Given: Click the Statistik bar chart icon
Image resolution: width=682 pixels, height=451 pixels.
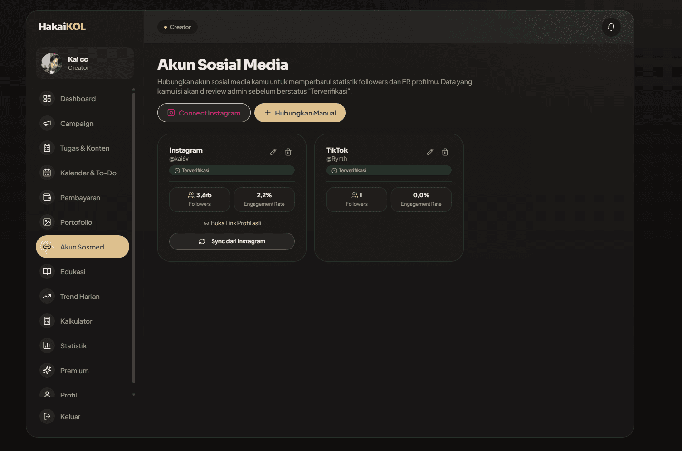Looking at the screenshot, I should point(47,345).
